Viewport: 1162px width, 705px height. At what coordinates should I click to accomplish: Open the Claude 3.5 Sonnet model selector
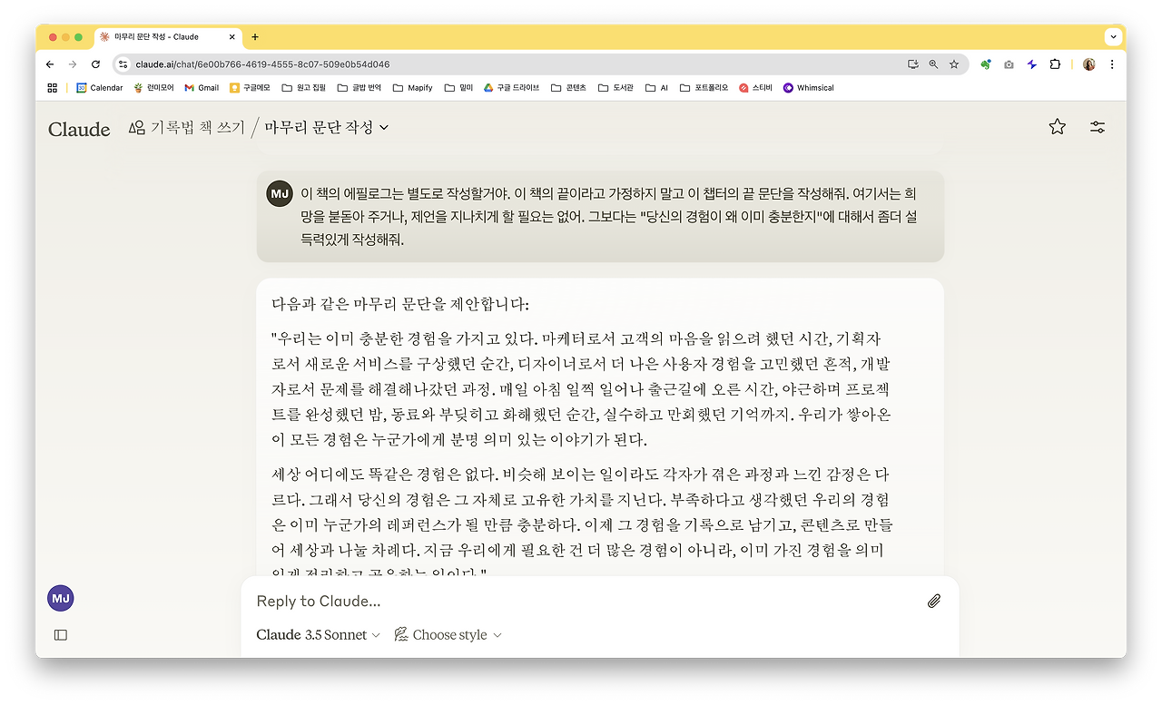313,634
